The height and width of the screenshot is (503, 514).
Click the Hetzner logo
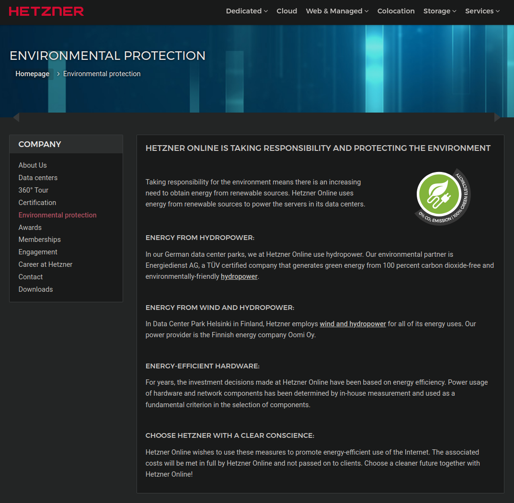(46, 11)
